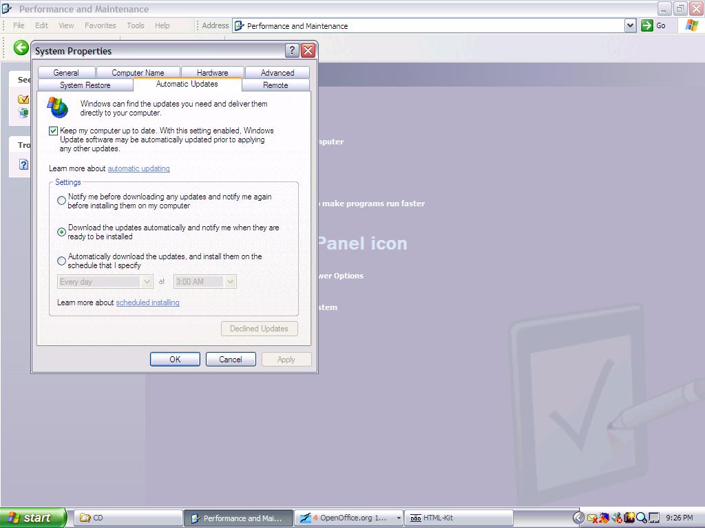Click the green Back arrow in the toolbar

coord(21,47)
